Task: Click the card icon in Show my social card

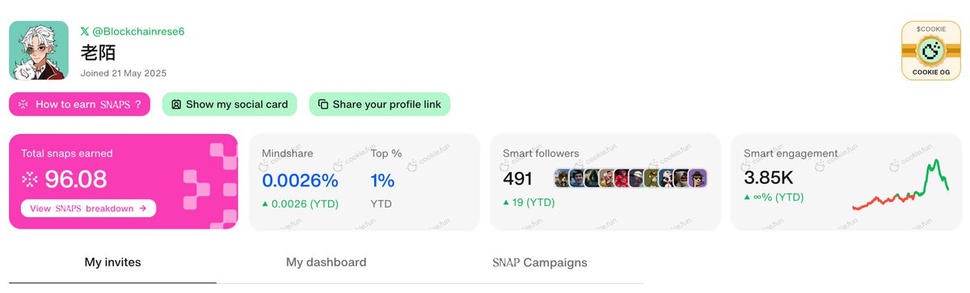Action: (x=176, y=104)
